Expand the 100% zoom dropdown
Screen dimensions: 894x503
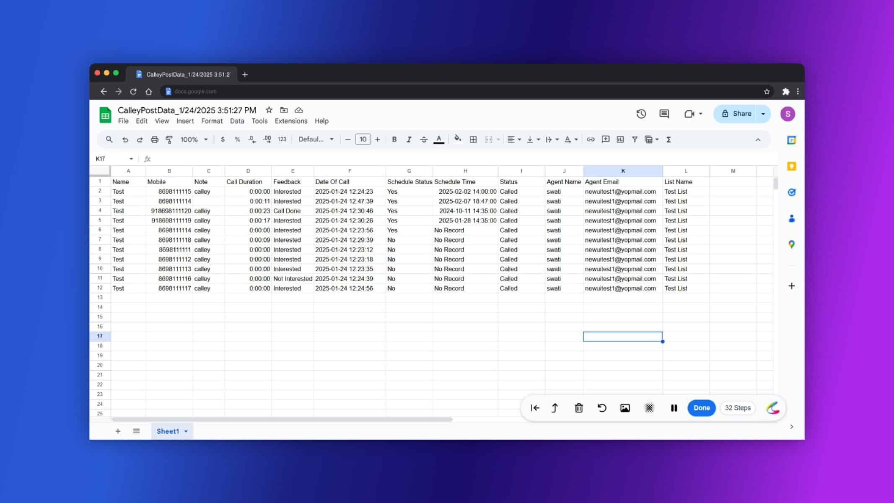pos(194,140)
